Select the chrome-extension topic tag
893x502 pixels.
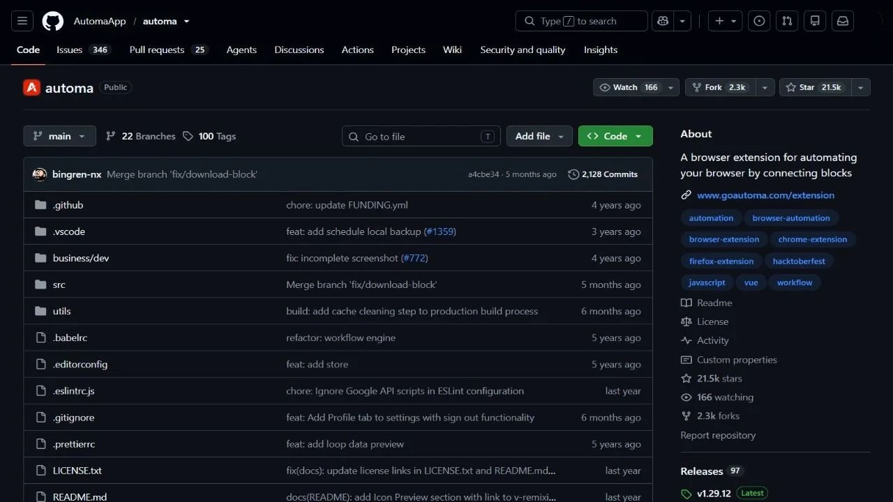pos(813,240)
